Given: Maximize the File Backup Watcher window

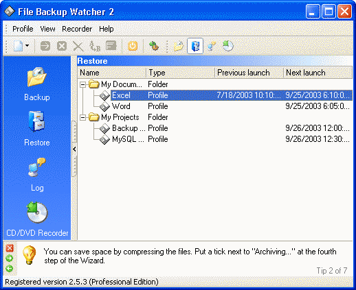Looking at the screenshot, I should click(329, 11).
